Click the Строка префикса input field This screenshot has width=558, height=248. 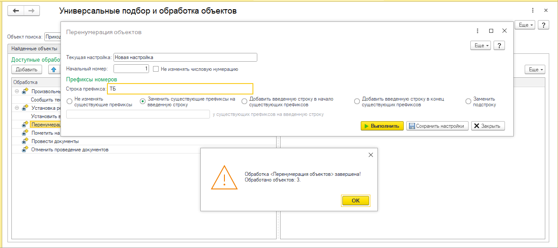pos(180,89)
